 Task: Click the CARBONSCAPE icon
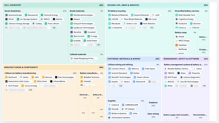[123, 105]
